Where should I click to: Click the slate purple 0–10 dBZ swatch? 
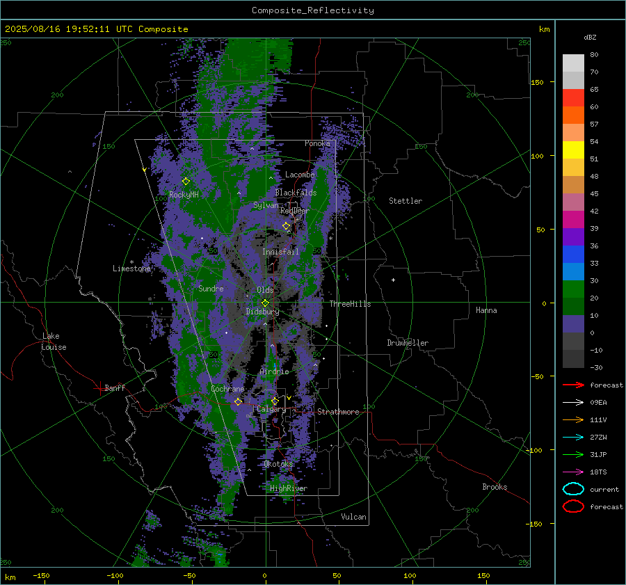[x=573, y=324]
